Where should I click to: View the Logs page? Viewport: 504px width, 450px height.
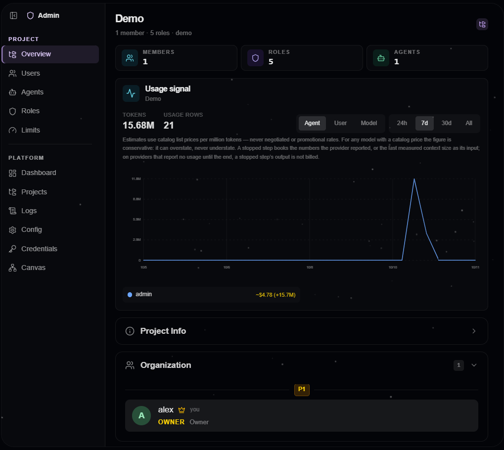tap(50, 211)
